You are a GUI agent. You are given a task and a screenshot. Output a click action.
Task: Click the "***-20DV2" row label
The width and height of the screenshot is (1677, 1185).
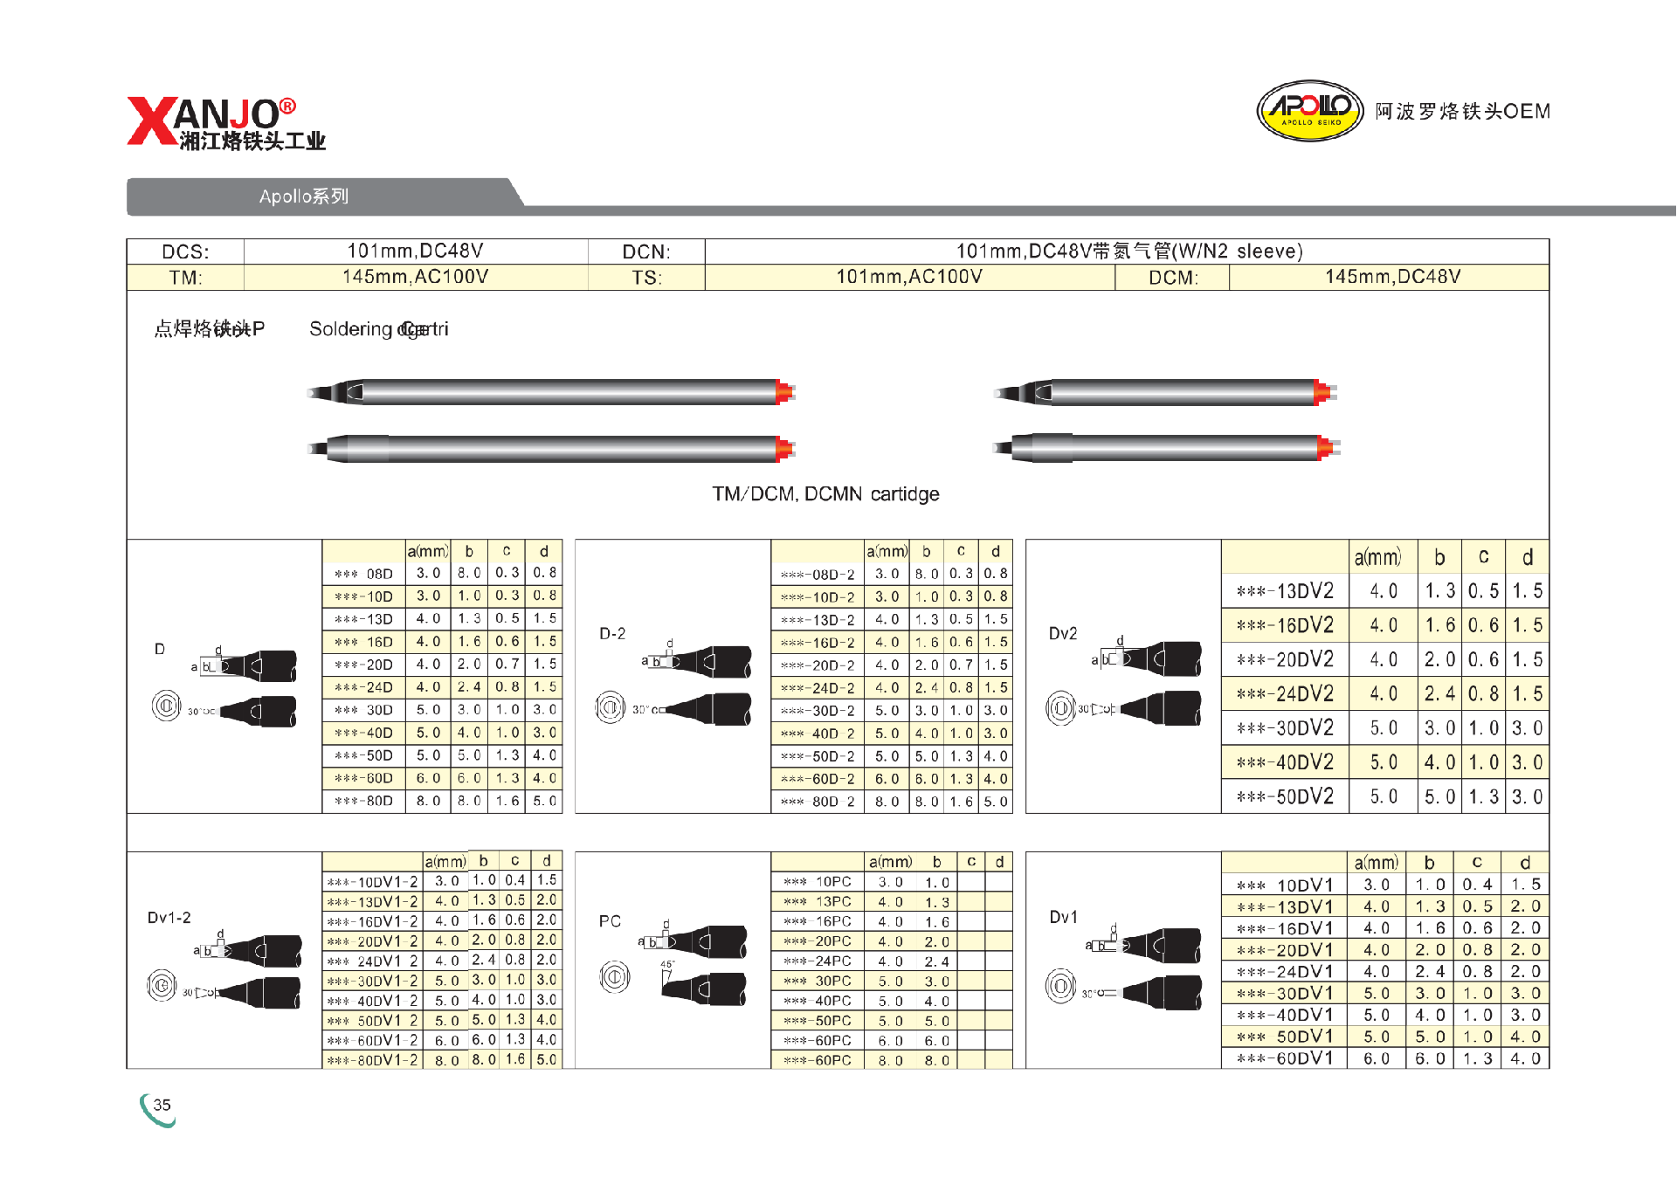pos(1285,659)
